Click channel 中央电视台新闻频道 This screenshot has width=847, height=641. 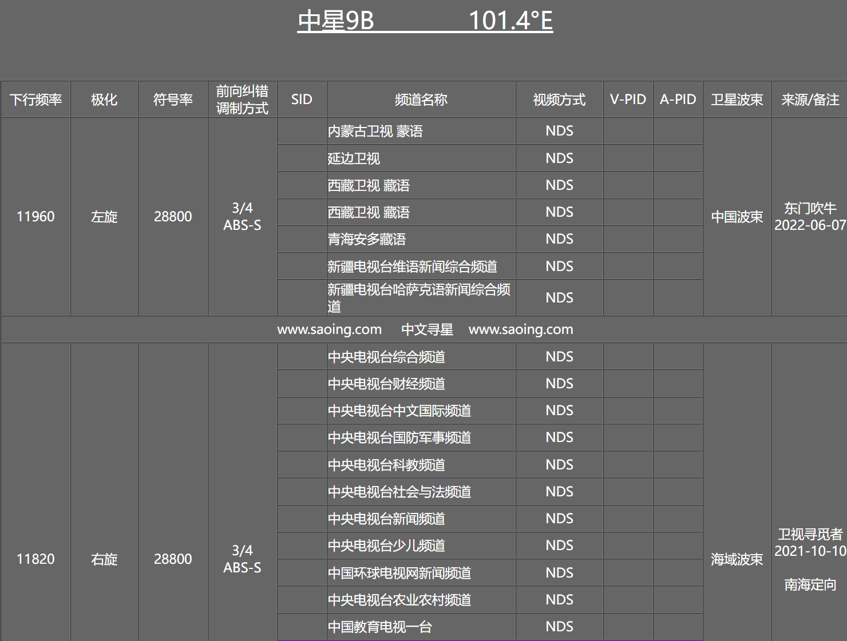[386, 519]
